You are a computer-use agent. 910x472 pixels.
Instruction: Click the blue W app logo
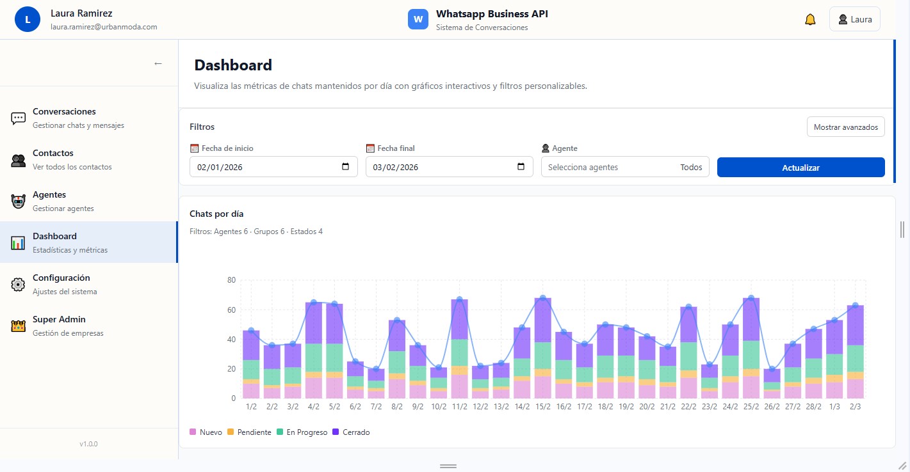click(x=418, y=19)
